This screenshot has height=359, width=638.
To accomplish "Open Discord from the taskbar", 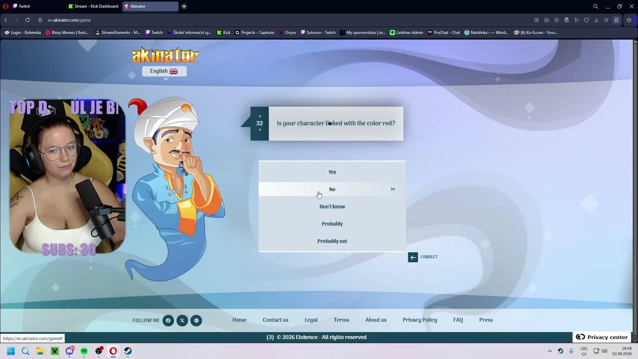I will (70, 351).
